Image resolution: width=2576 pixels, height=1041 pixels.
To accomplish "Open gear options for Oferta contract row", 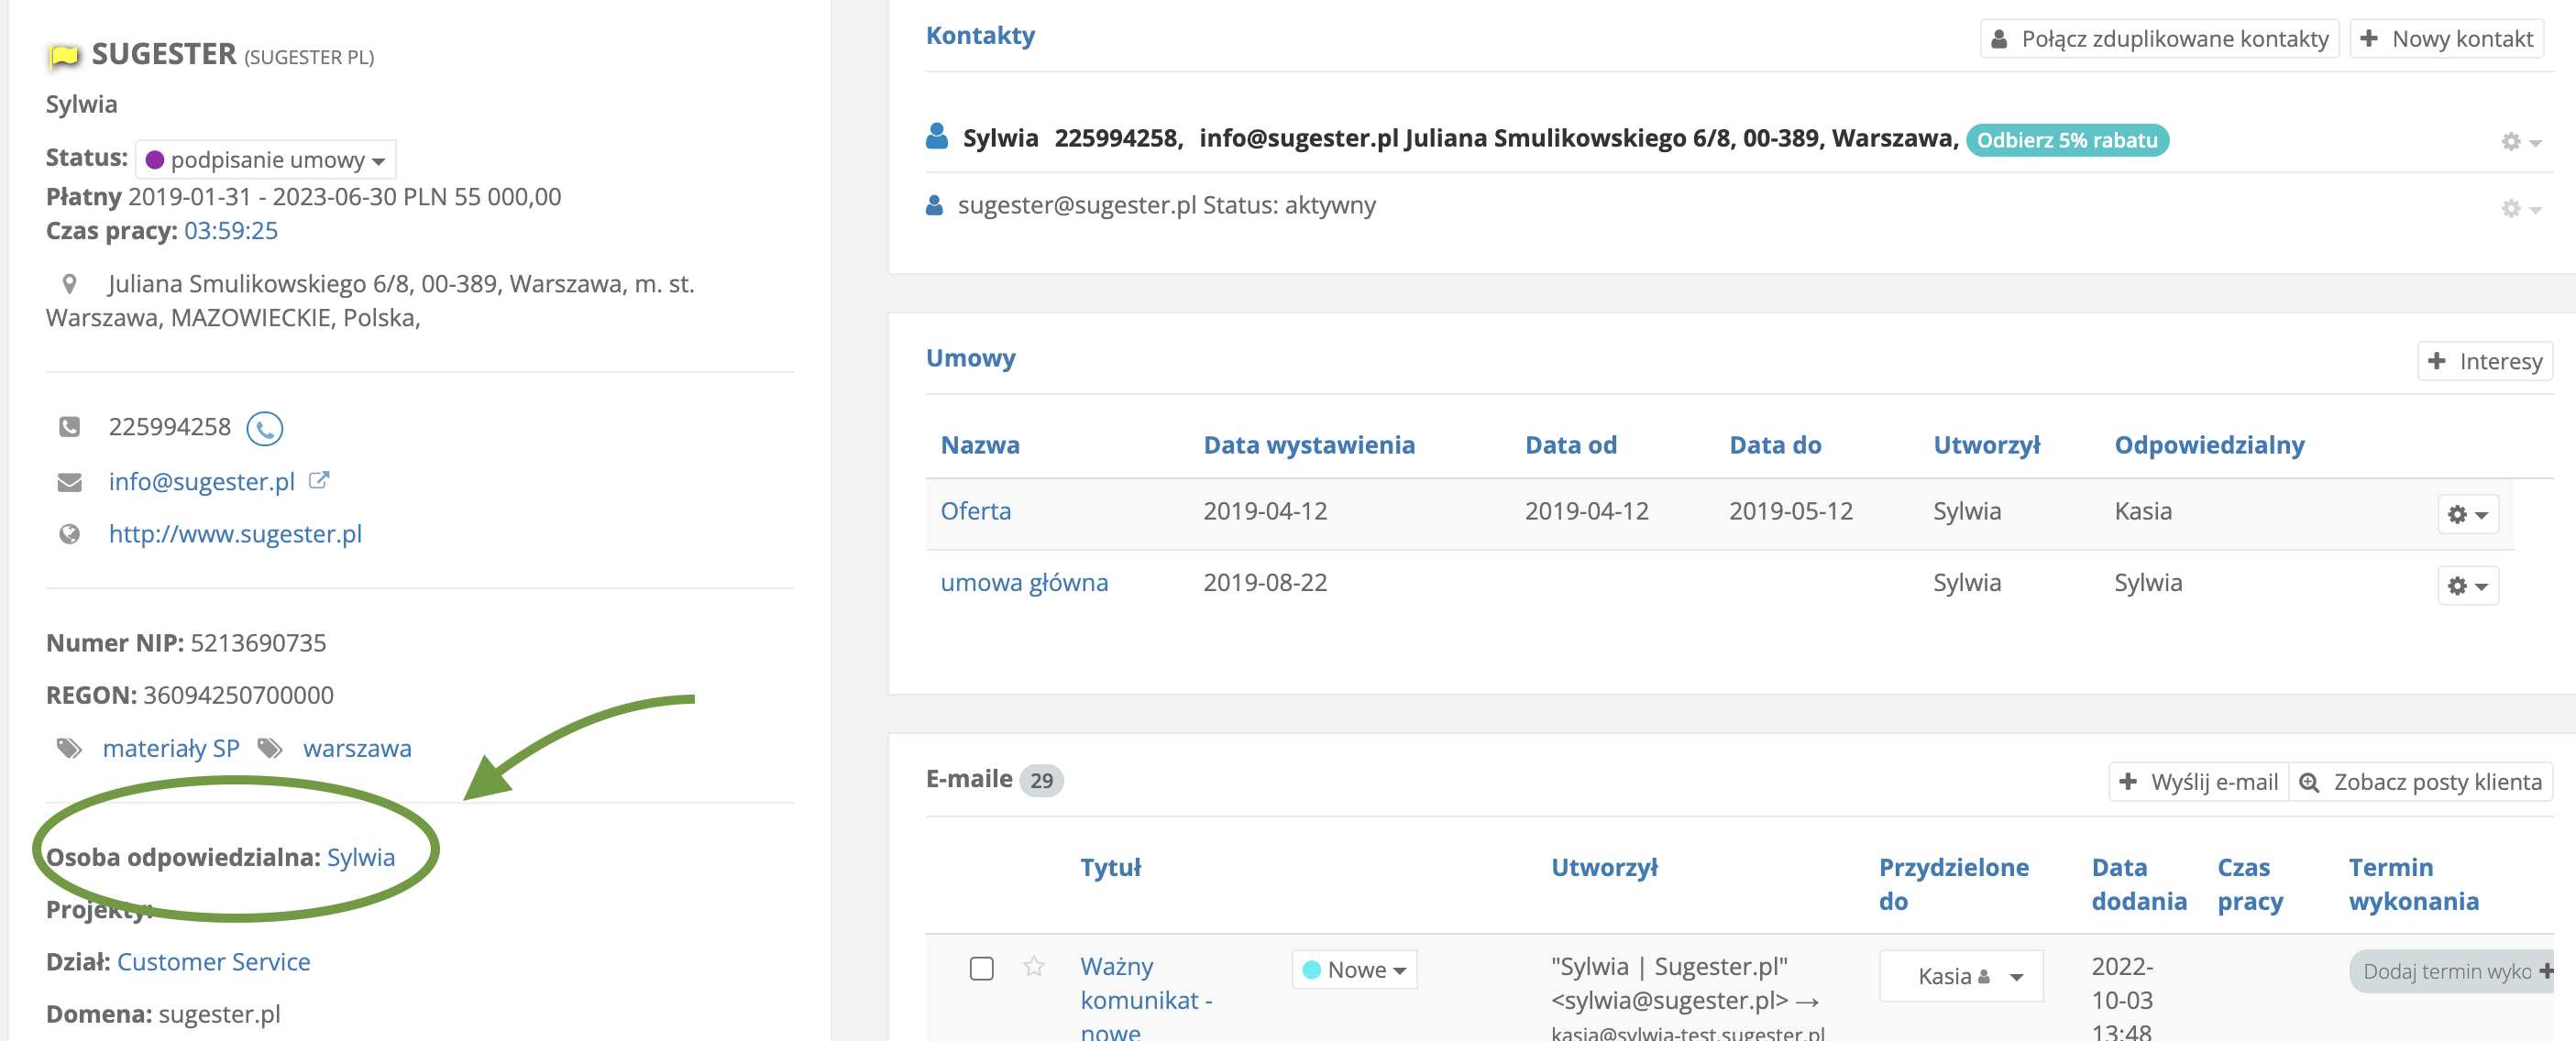I will pos(2467,514).
